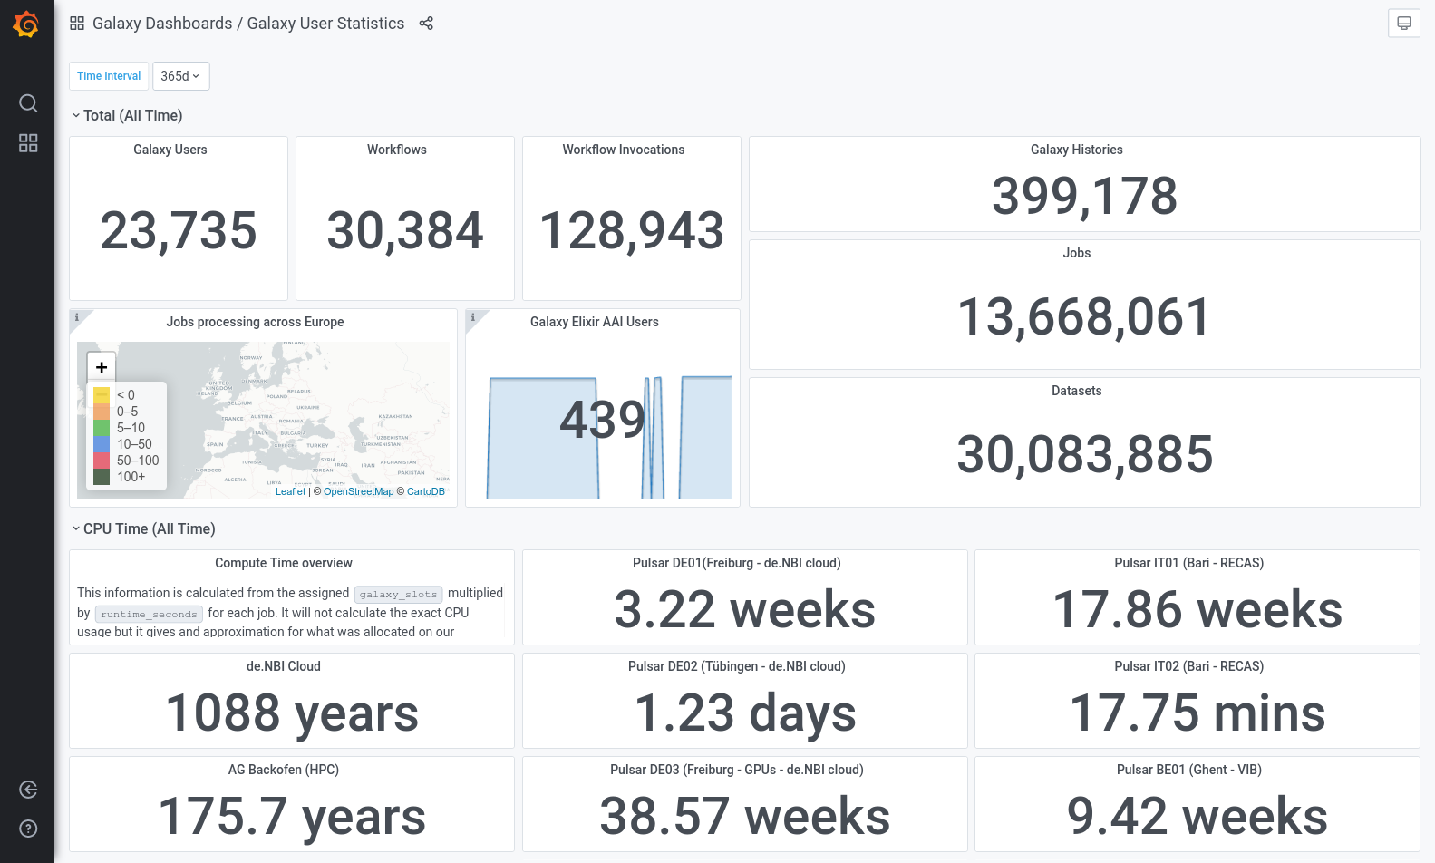The image size is (1435, 863).
Task: Click the blue '10–50' legend swatch
Action: (x=102, y=444)
